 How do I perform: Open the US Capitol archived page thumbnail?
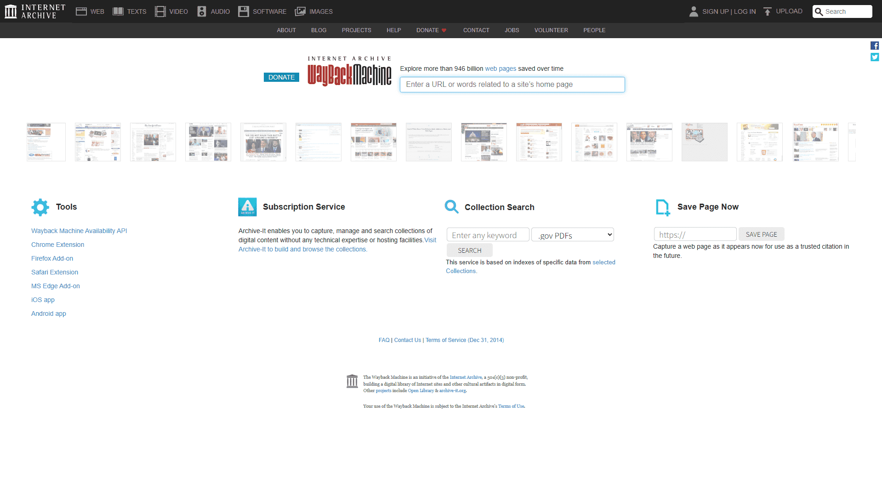[484, 142]
